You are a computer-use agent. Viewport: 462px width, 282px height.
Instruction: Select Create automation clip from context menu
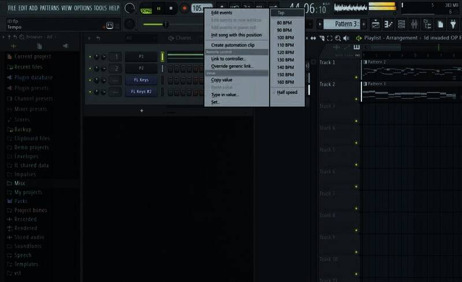point(232,45)
